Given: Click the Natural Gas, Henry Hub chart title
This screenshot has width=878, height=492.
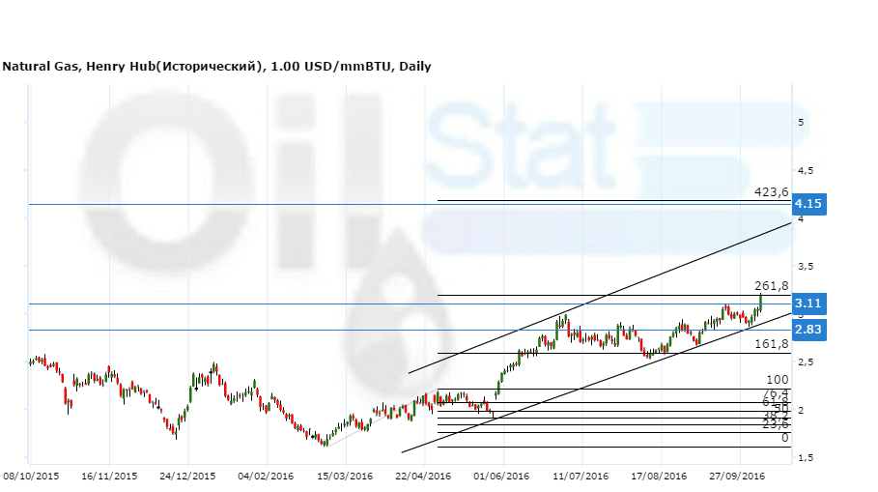Looking at the screenshot, I should (x=216, y=67).
